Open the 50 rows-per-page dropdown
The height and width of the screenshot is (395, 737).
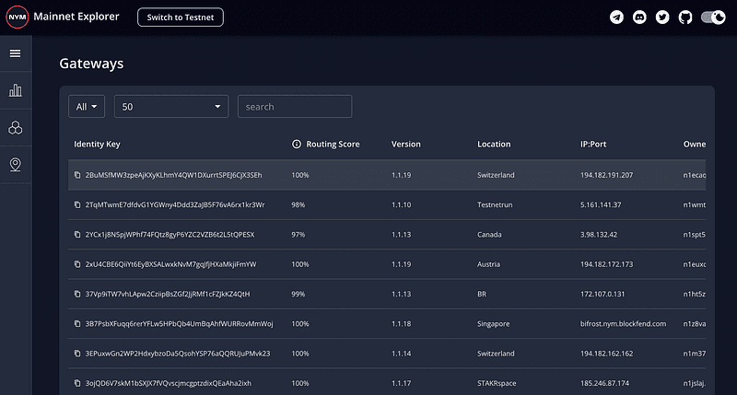pos(170,107)
